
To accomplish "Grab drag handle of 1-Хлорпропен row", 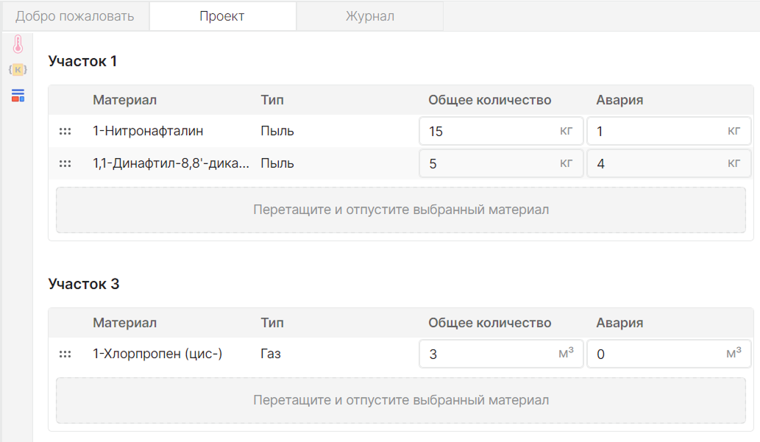I will tap(65, 354).
